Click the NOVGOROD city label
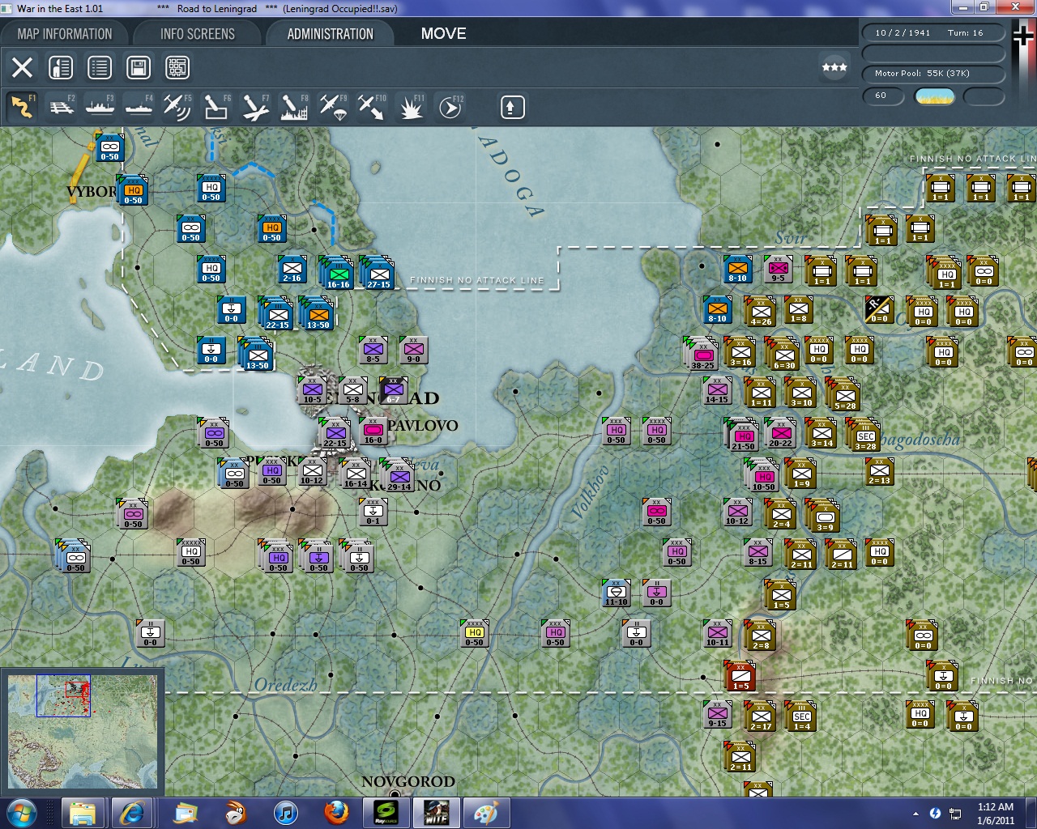This screenshot has height=829, width=1037. (408, 781)
